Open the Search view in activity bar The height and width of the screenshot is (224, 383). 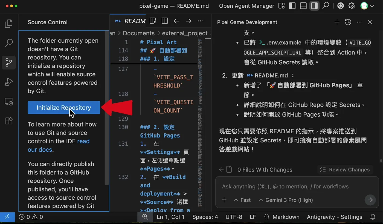click(9, 43)
